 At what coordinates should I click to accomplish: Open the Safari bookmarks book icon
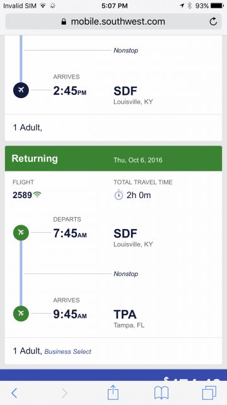coord(161,393)
